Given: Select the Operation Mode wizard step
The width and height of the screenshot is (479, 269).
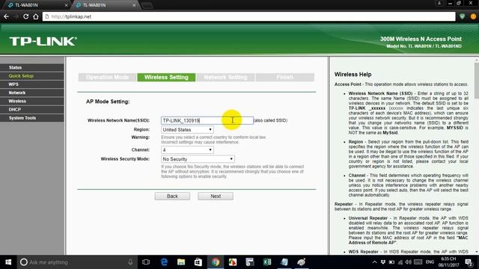Looking at the screenshot, I should click(107, 77).
